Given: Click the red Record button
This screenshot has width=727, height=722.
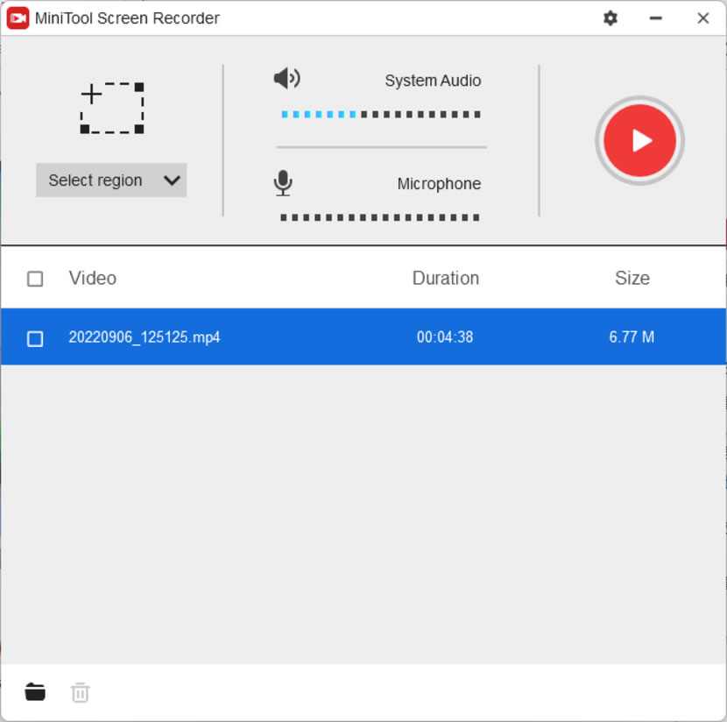Looking at the screenshot, I should tap(639, 140).
